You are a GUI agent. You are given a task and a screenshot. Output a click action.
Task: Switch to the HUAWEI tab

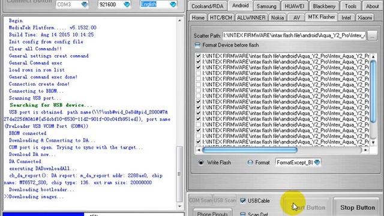295,6
